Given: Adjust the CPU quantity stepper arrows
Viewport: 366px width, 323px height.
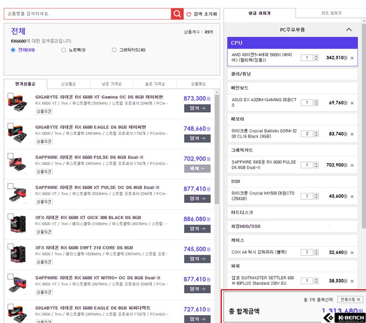Looking at the screenshot, I should click(x=316, y=58).
